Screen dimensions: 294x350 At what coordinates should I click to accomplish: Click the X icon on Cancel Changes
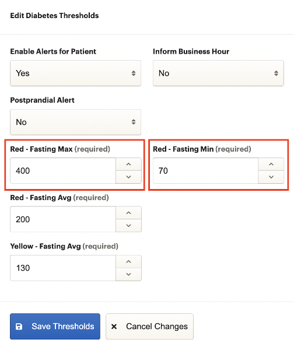click(114, 327)
